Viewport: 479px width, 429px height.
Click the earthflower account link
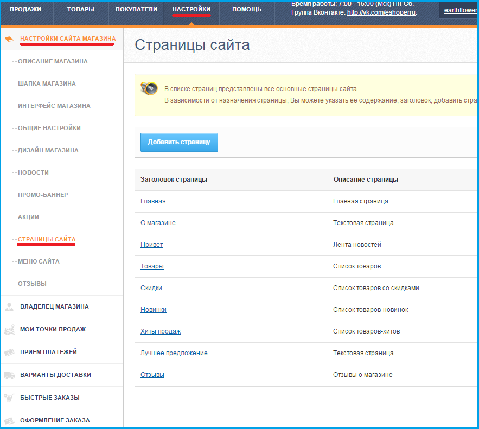[x=461, y=10]
